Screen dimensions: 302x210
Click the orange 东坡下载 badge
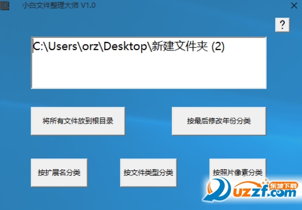pyautogui.click(x=283, y=186)
